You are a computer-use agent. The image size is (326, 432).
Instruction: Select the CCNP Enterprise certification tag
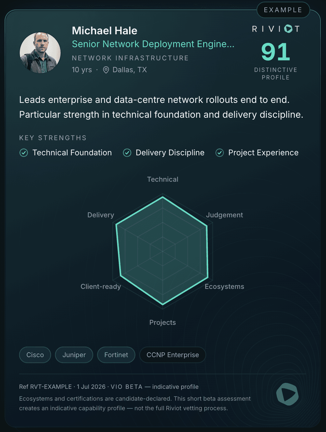point(173,355)
